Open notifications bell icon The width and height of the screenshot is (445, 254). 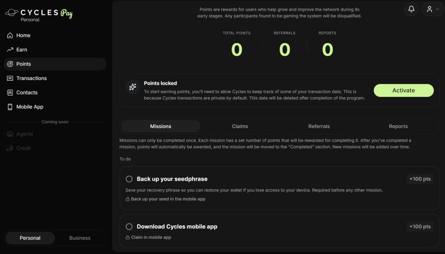pyautogui.click(x=411, y=9)
